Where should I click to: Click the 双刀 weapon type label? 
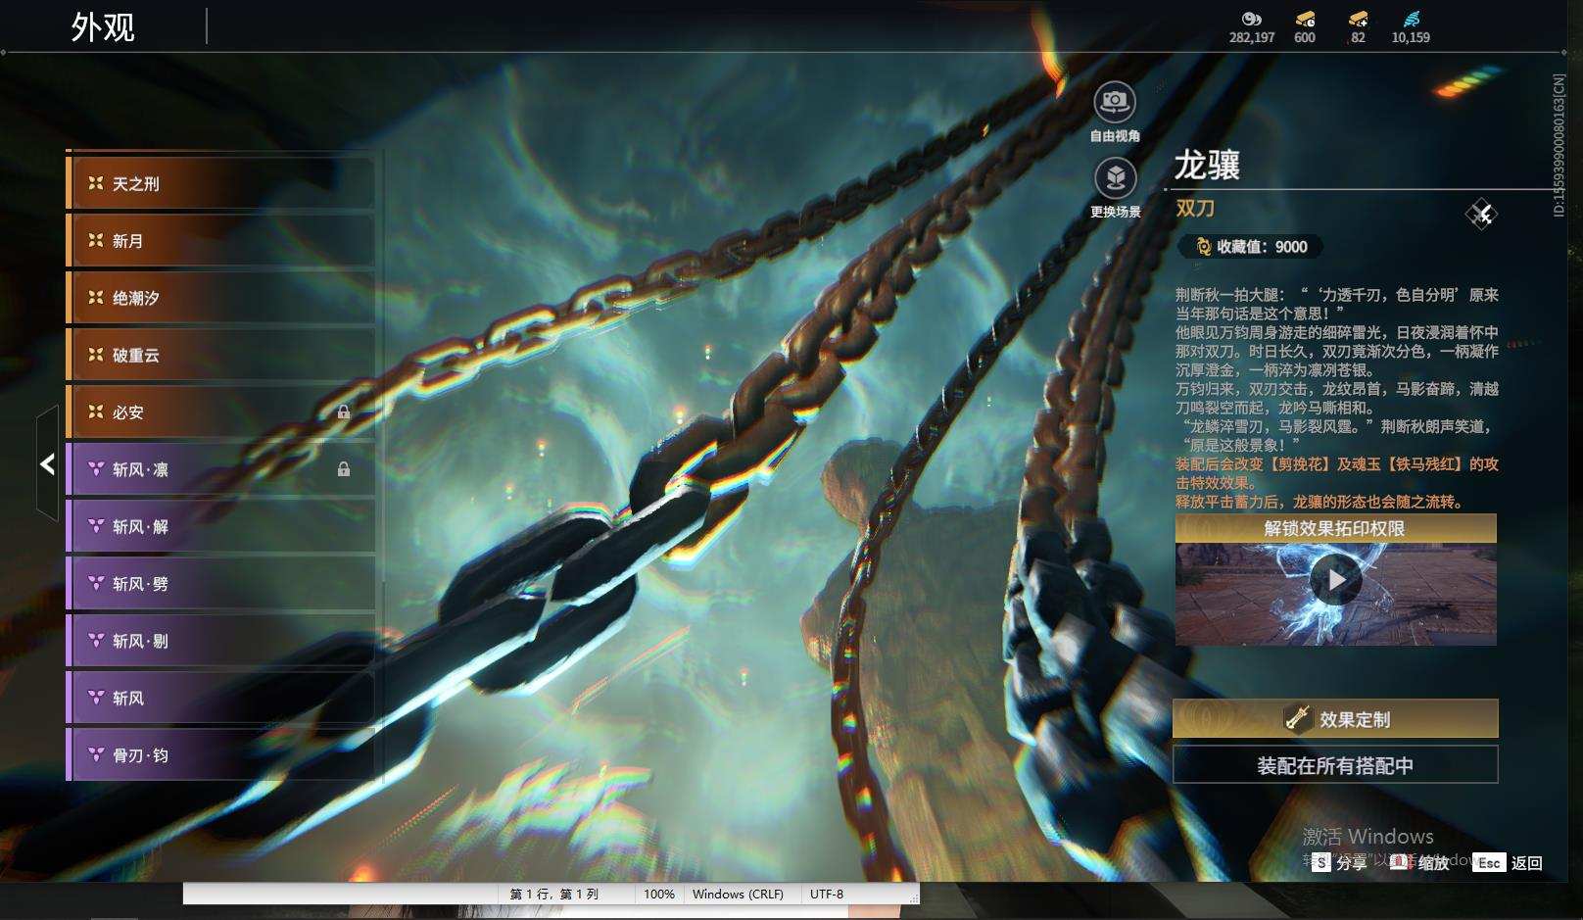click(x=1195, y=208)
